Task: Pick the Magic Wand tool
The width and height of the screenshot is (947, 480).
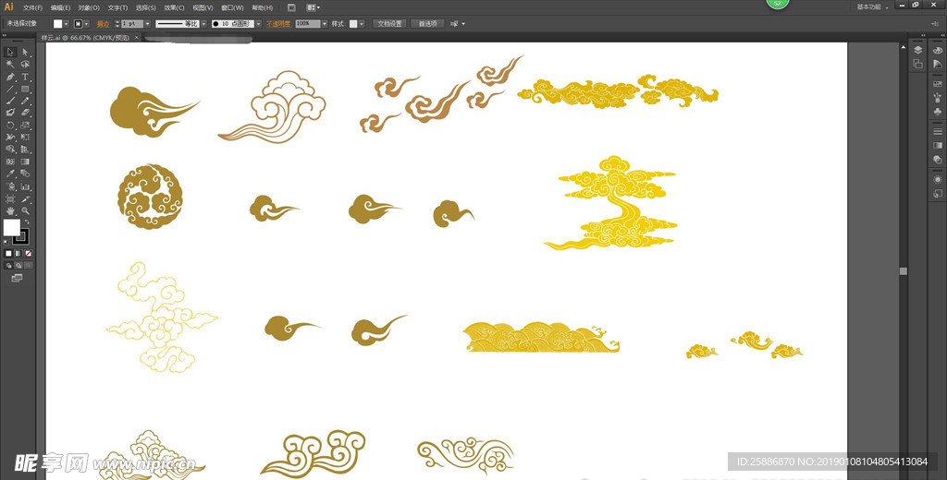Action: coord(10,66)
